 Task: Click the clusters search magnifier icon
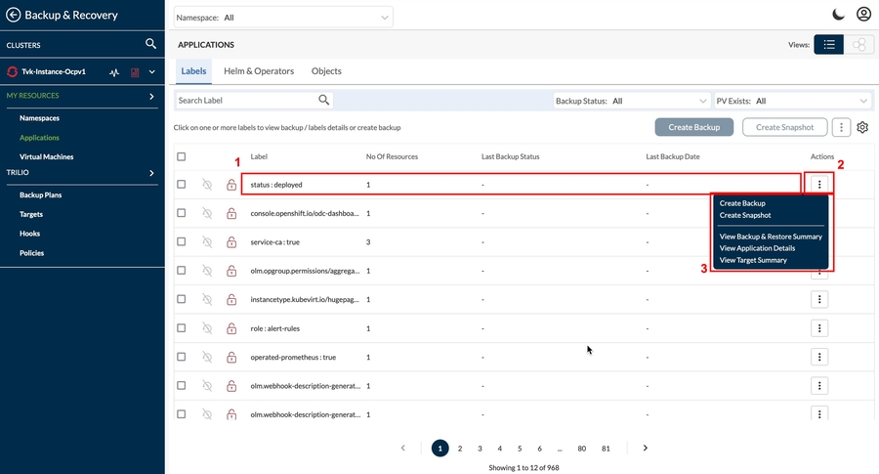(x=150, y=44)
